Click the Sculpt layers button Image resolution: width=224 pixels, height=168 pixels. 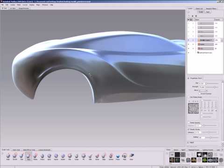click(x=201, y=12)
